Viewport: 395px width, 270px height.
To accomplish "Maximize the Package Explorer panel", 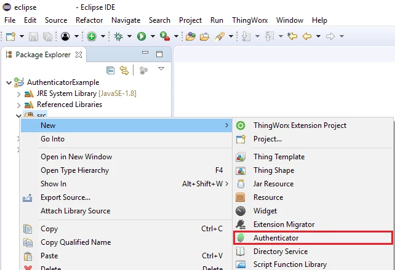I will pos(159,54).
